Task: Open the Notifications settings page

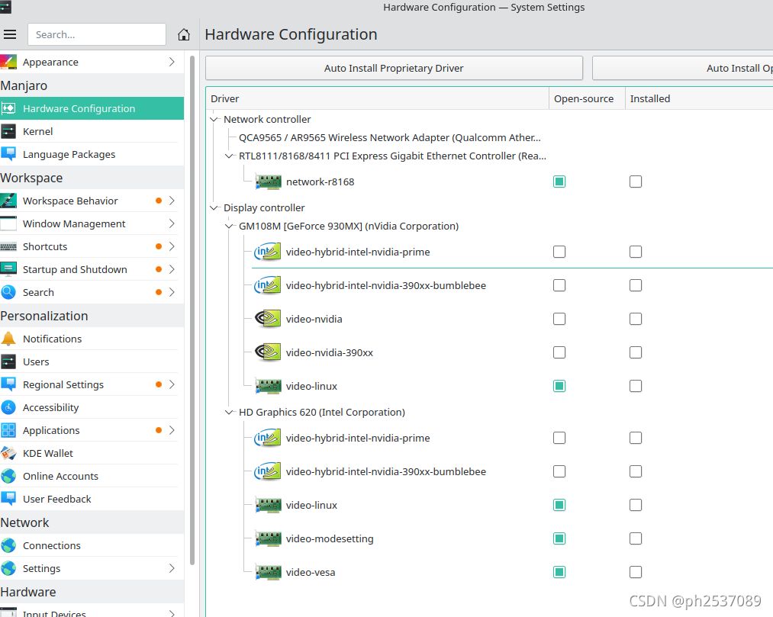Action: point(92,339)
